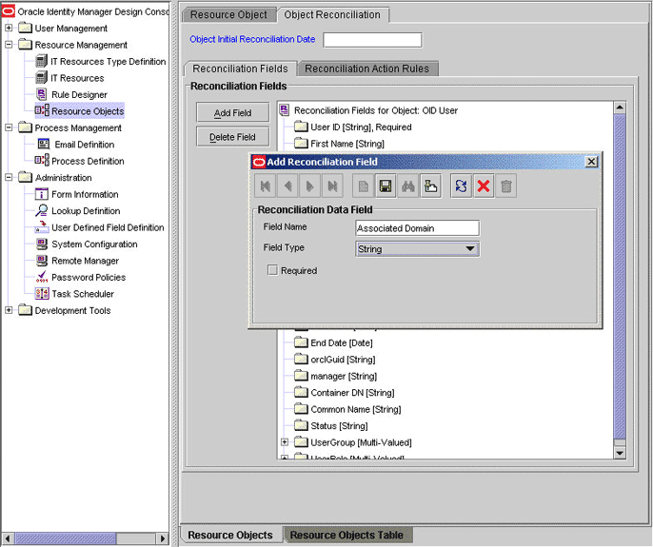Tick the Required checkbox
The height and width of the screenshot is (547, 653).
coord(272,270)
